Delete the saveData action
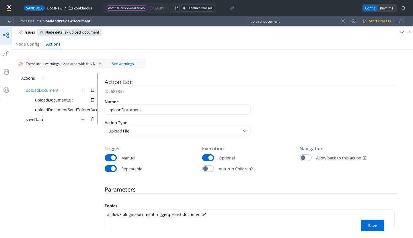 pos(92,119)
